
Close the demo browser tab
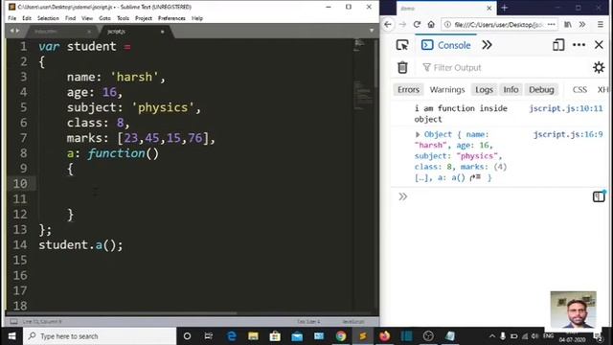click(488, 8)
